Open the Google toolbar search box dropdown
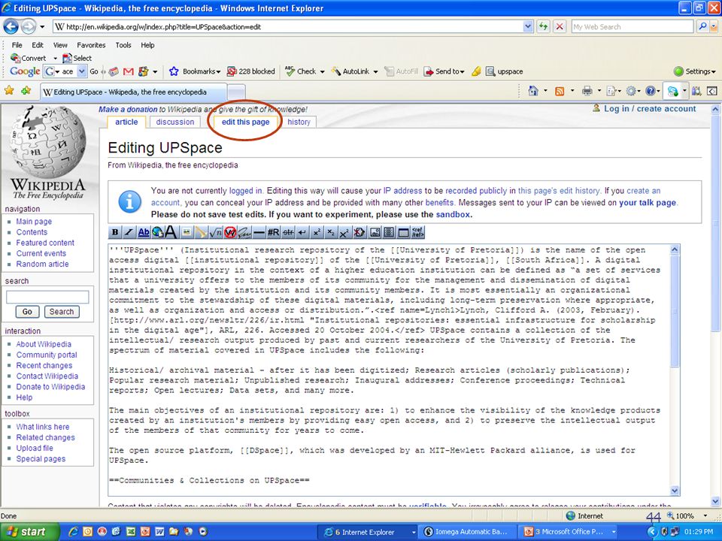Image resolution: width=722 pixels, height=541 pixels. (81, 71)
